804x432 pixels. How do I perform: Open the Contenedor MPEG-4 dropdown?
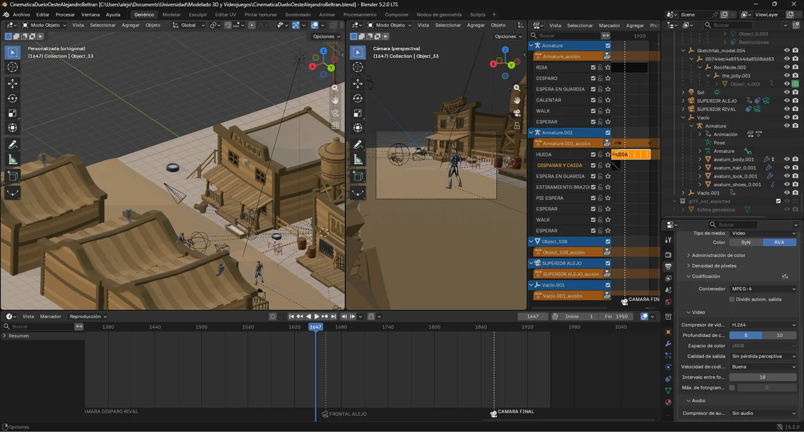tap(763, 289)
